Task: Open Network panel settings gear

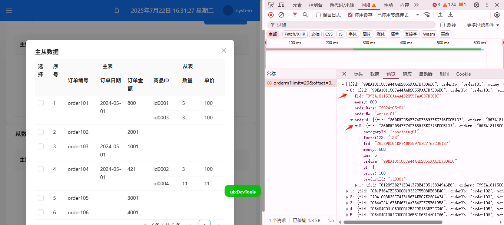Action: pyautogui.click(x=497, y=15)
